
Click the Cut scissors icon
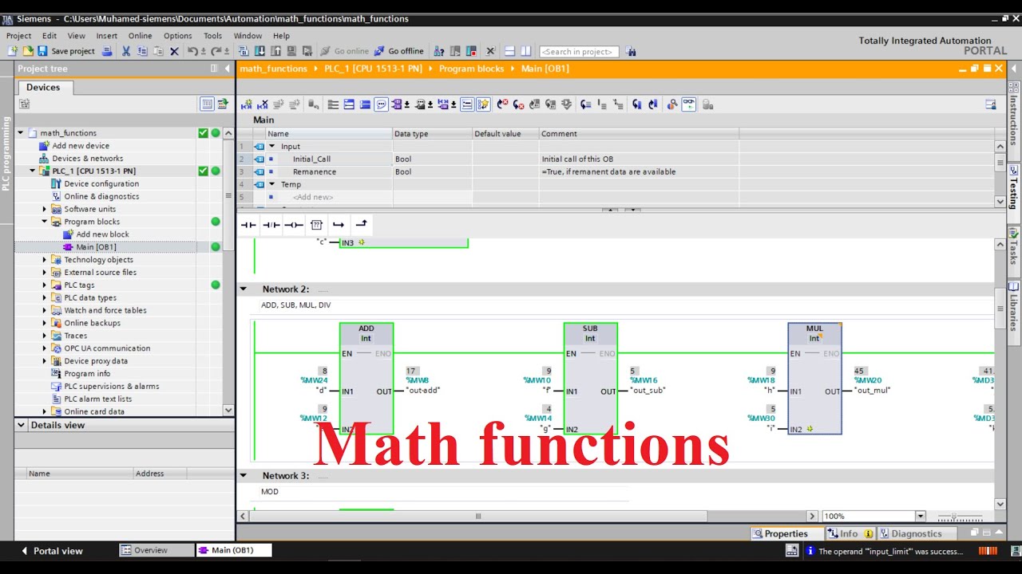pos(126,51)
